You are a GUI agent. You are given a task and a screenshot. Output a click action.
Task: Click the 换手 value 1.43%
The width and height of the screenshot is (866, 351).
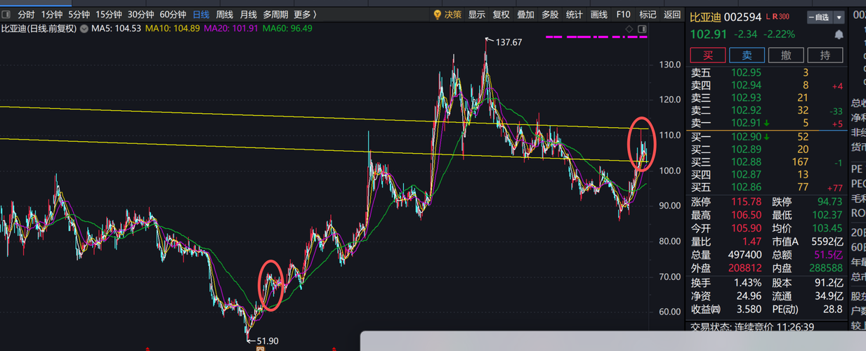[x=747, y=283]
